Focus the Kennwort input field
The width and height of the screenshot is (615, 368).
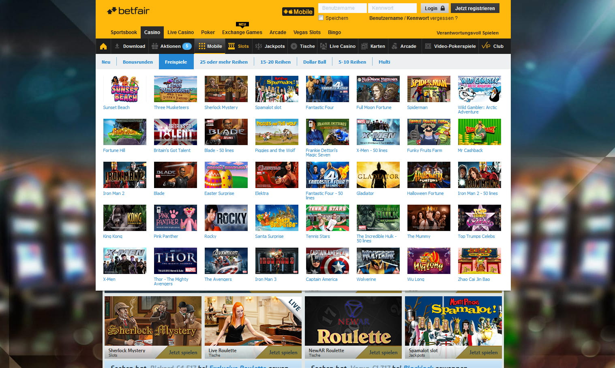click(392, 8)
